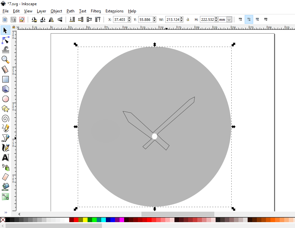Choose the Text tool
Screen dimensions: 295x228
pyautogui.click(x=6, y=158)
